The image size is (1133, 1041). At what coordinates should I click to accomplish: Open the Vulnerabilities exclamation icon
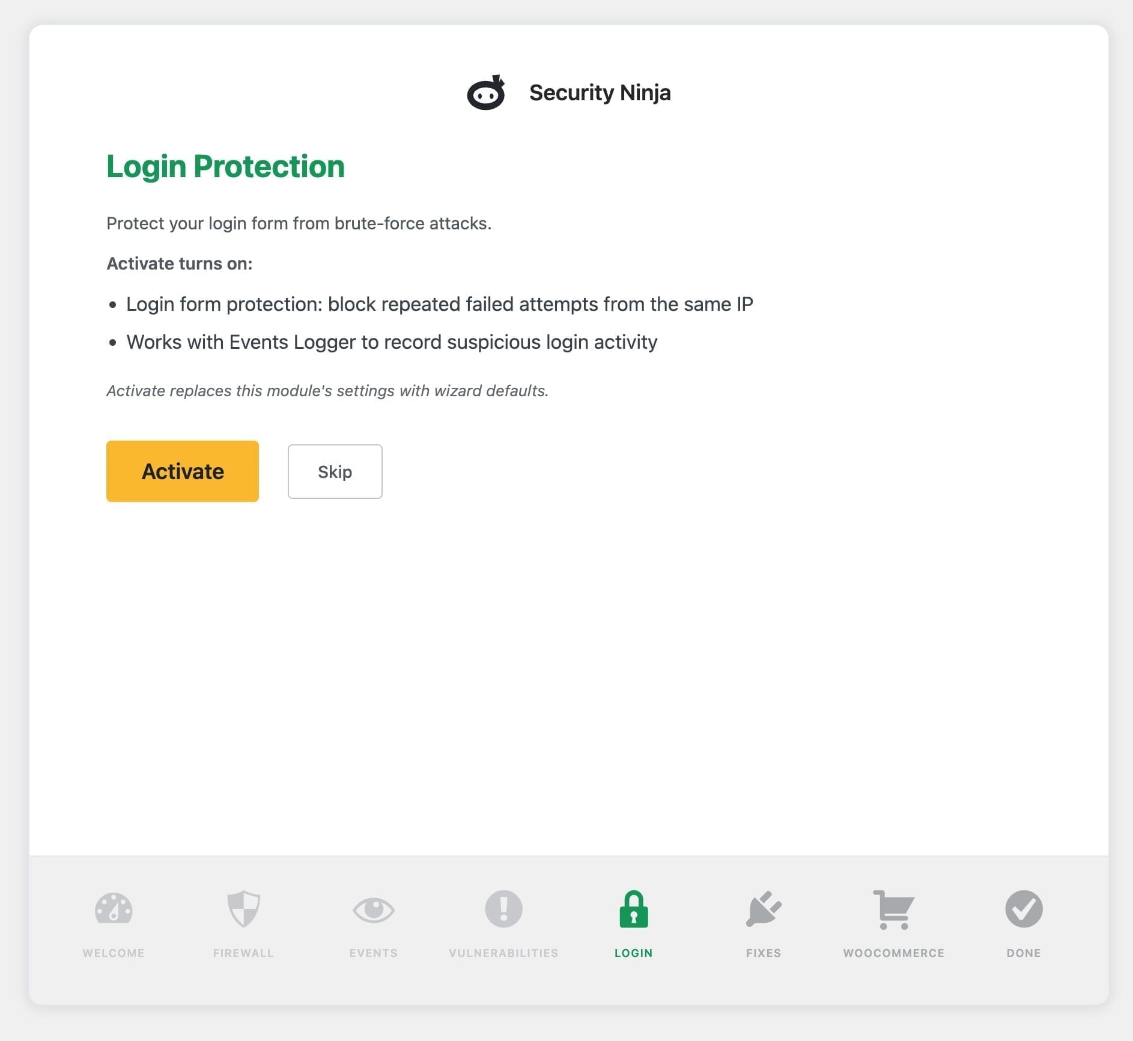click(503, 909)
